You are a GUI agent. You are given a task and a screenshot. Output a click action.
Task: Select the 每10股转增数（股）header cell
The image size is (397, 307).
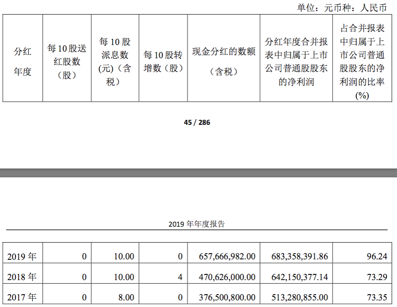point(163,61)
